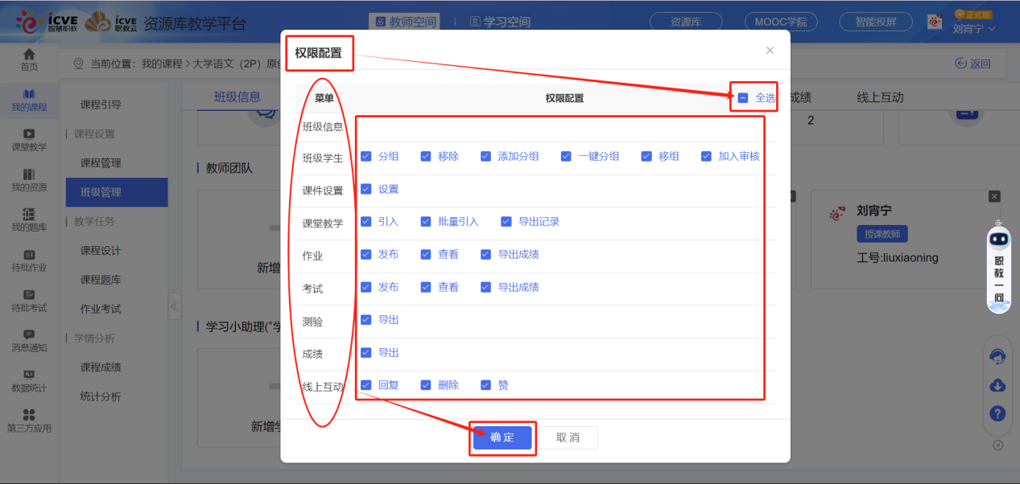
Task: Open the floating help question-mark icon
Action: tap(998, 413)
